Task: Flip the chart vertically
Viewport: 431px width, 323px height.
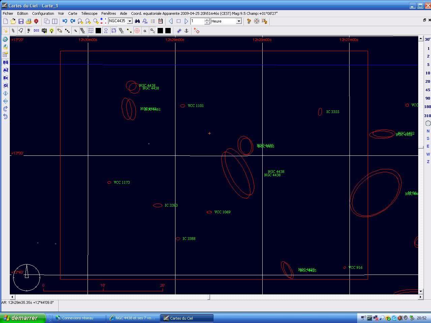Action: click(x=5, y=101)
